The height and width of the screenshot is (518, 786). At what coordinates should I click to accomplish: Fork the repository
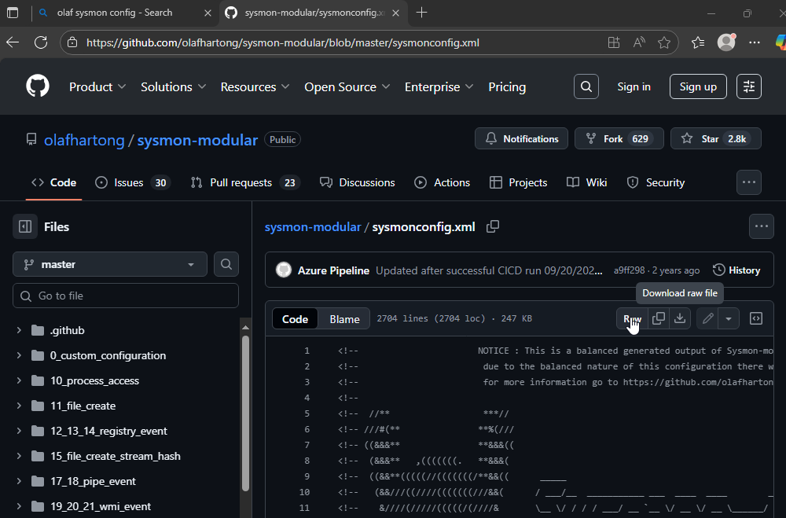619,139
